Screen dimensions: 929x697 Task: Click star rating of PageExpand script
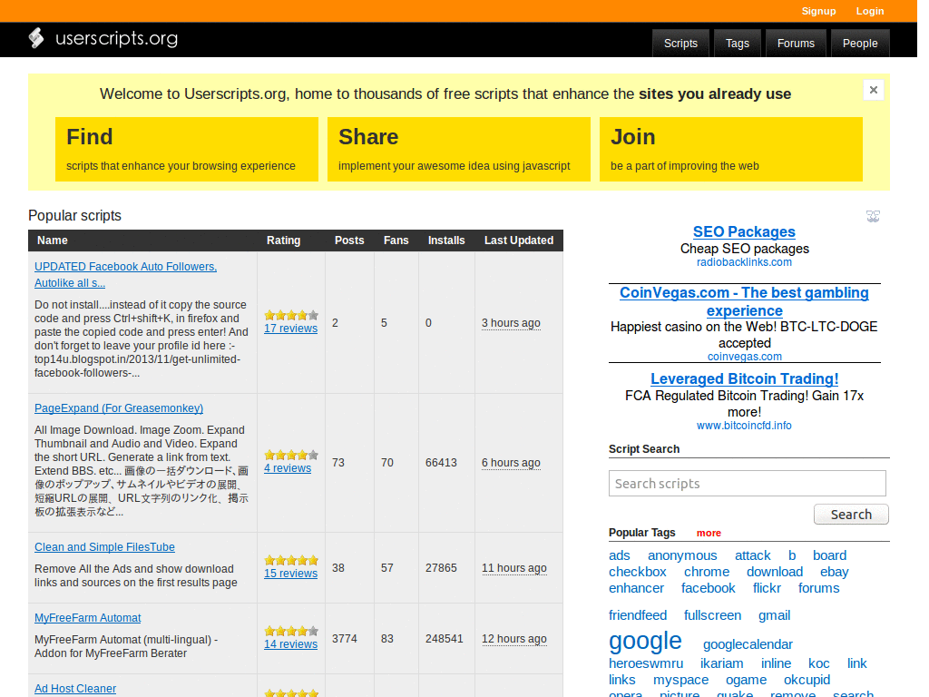tap(291, 455)
